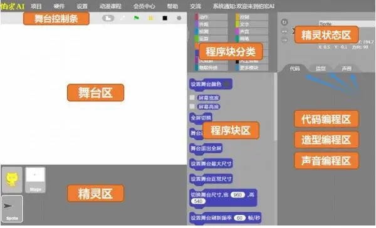Screen dimensions: 376x228
Task: Click the gray circle icon in stage bar
Action: coord(179,18)
